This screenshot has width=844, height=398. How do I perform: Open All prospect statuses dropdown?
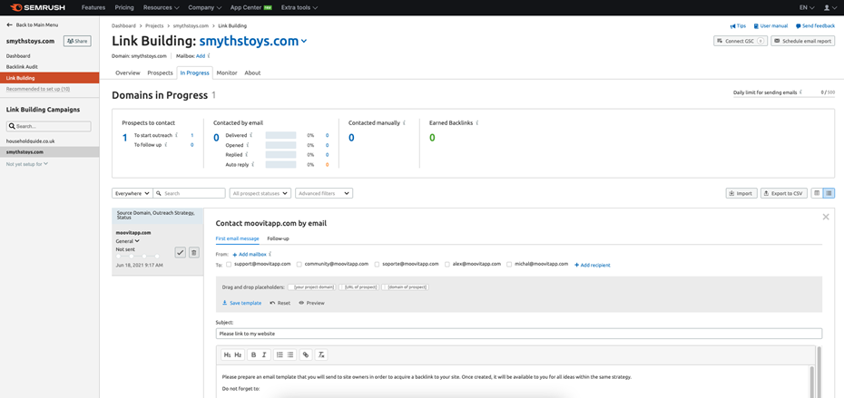pyautogui.click(x=260, y=193)
